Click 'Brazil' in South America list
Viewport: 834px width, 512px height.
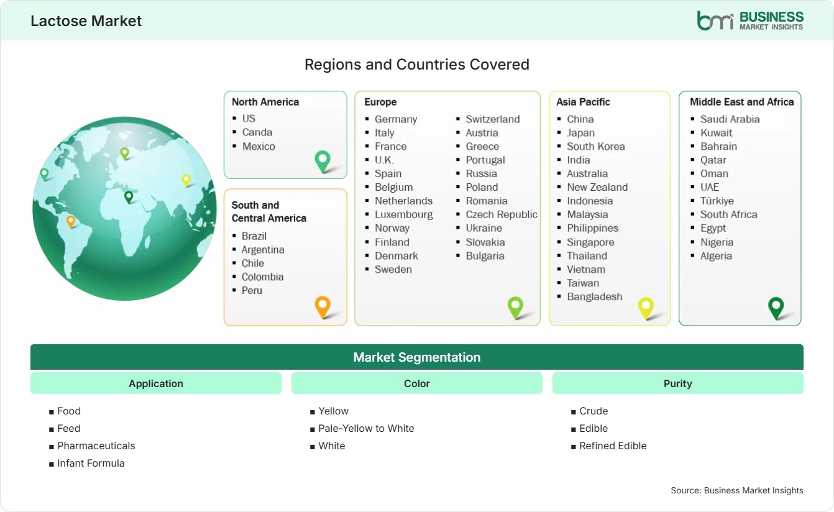[x=254, y=235]
